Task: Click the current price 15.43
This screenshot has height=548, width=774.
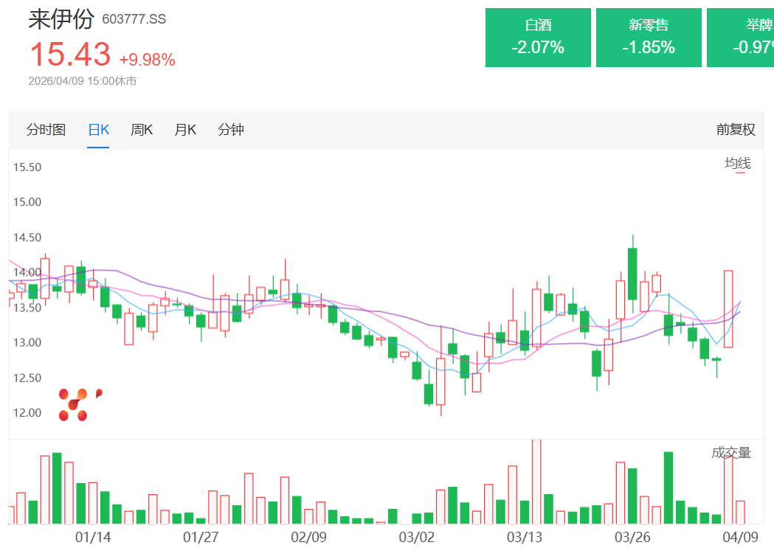Action: [70, 55]
